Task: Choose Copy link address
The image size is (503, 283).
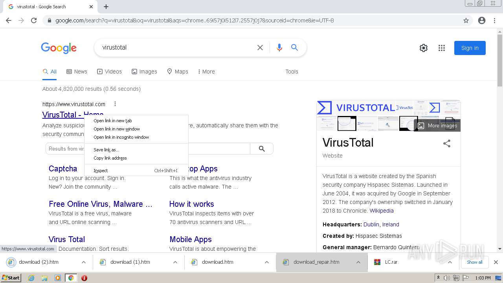Action: click(136, 158)
